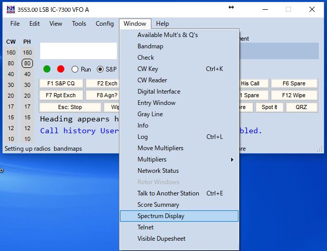Click the N1MM application icon in the title bar

pyautogui.click(x=11, y=10)
